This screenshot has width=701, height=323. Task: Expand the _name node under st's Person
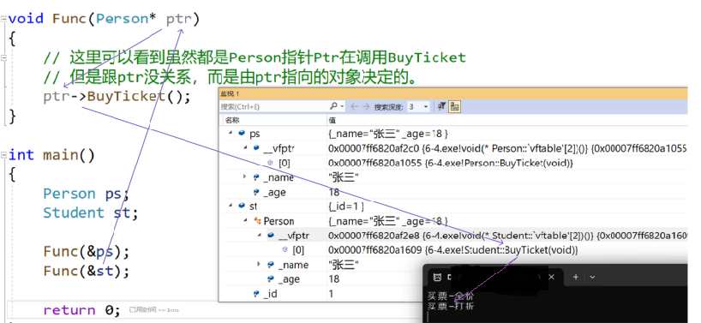(x=260, y=264)
